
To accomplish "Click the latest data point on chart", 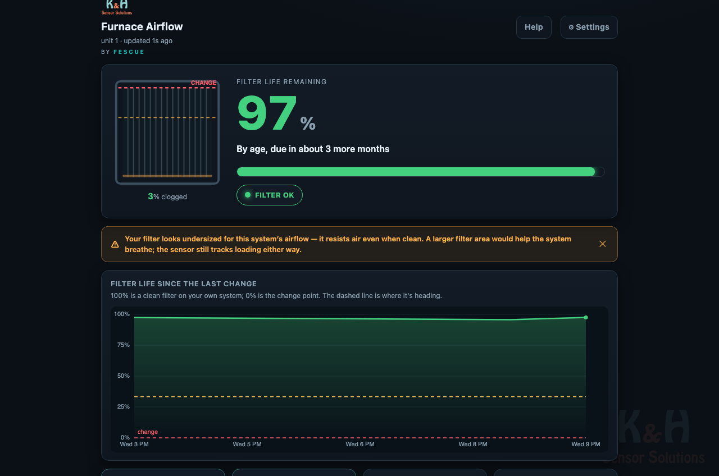I will point(585,318).
